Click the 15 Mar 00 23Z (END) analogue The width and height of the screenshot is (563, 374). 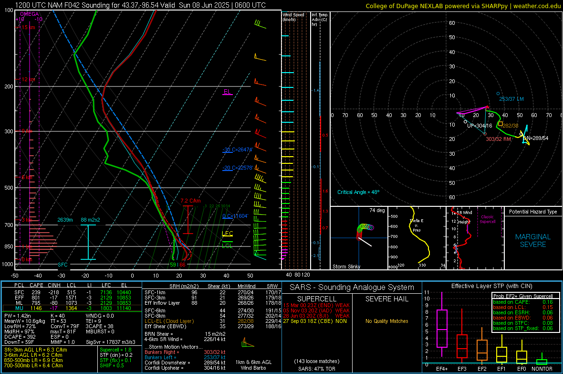point(316,305)
